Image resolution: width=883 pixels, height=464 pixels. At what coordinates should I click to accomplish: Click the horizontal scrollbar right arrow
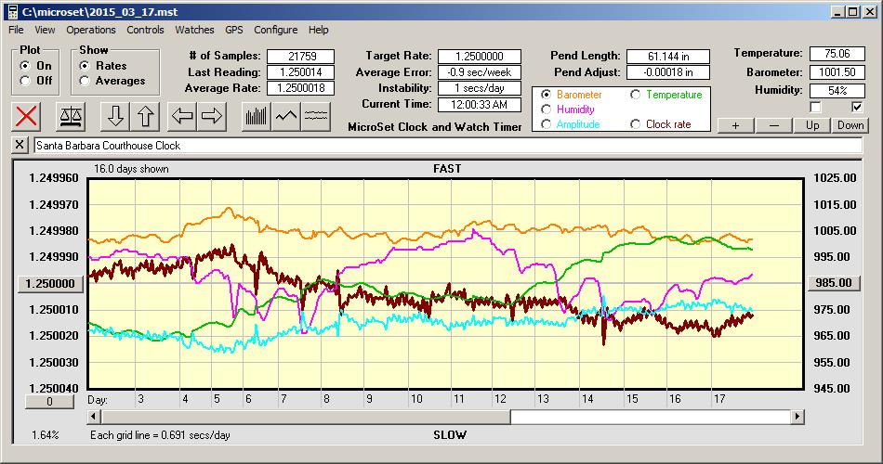tap(797, 417)
